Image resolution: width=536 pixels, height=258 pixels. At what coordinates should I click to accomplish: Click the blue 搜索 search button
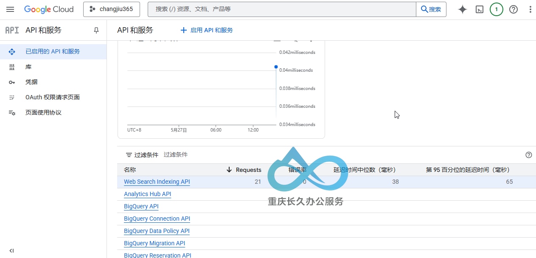pyautogui.click(x=431, y=9)
